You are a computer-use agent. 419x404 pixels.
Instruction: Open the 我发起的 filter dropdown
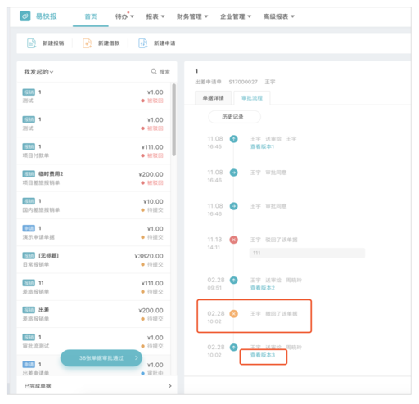point(38,72)
